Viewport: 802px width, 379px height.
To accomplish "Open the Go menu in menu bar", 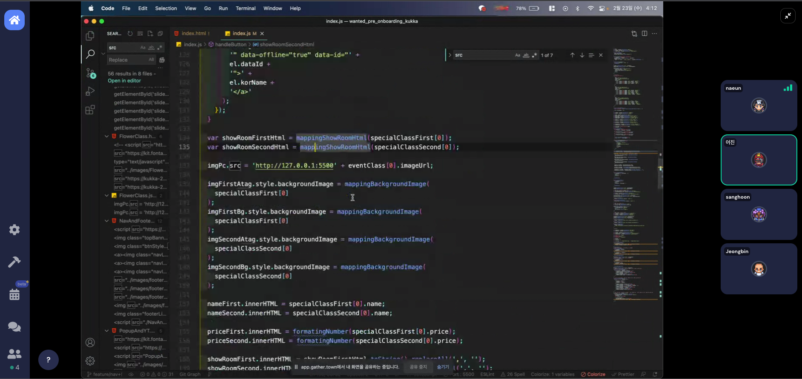I will pyautogui.click(x=207, y=9).
